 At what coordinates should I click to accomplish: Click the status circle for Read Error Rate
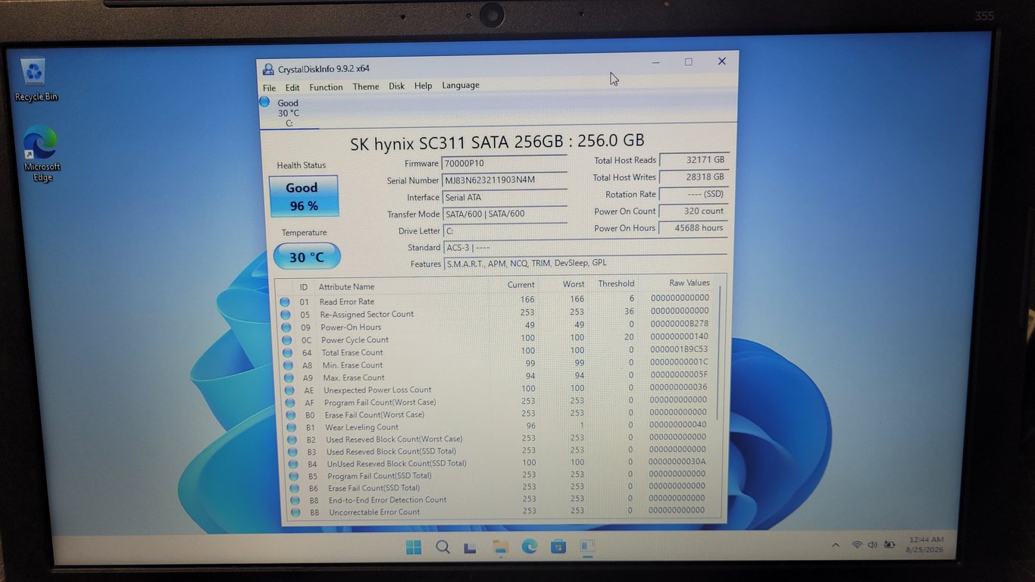click(285, 302)
